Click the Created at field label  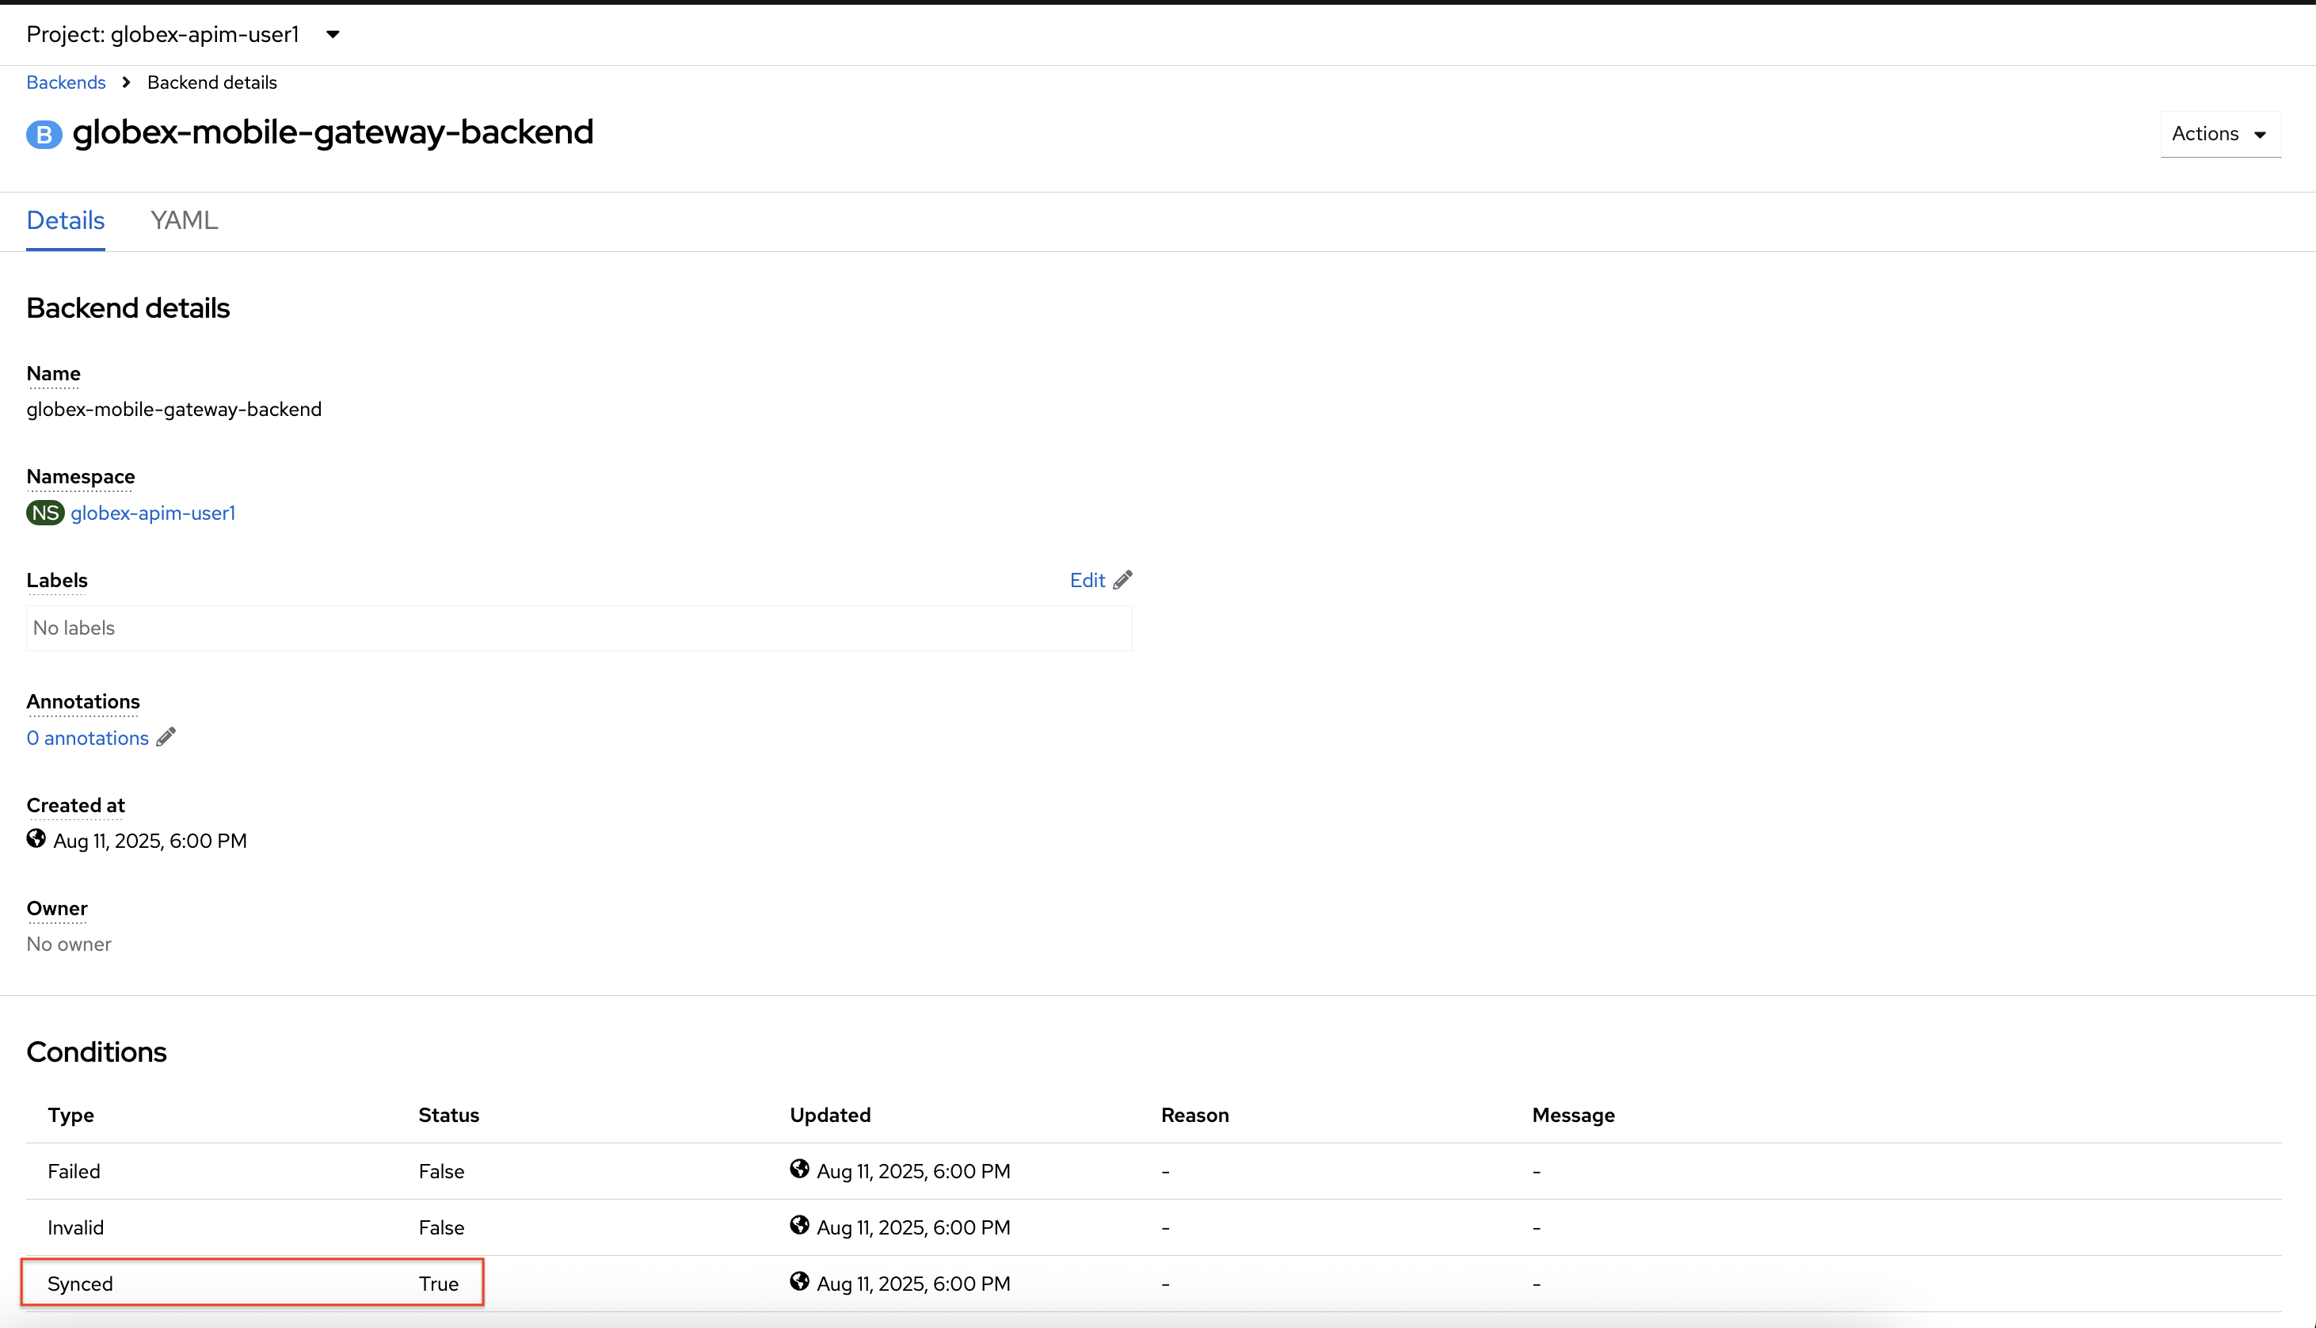pos(76,805)
